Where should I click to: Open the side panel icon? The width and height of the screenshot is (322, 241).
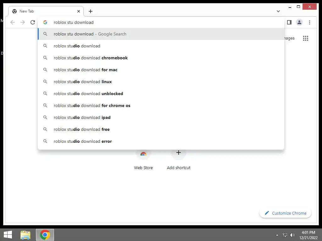click(x=289, y=22)
